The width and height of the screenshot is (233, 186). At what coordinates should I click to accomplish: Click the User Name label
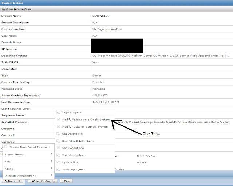9,36
